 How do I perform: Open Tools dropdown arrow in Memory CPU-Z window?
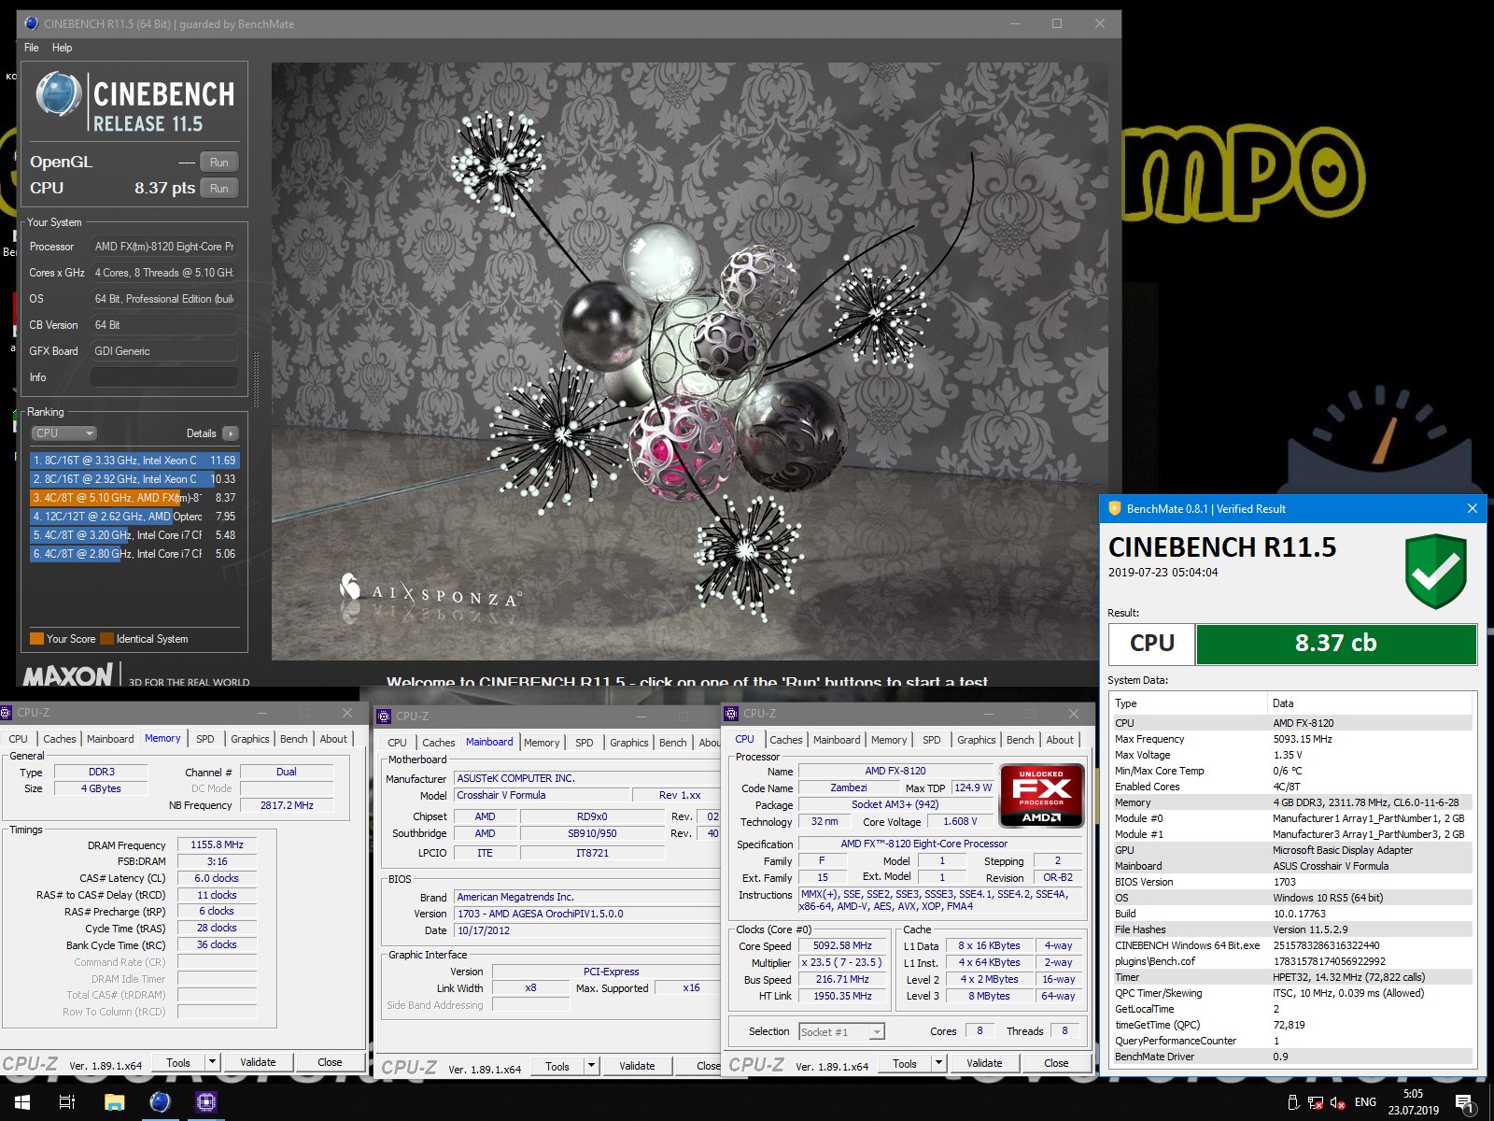click(x=212, y=1062)
